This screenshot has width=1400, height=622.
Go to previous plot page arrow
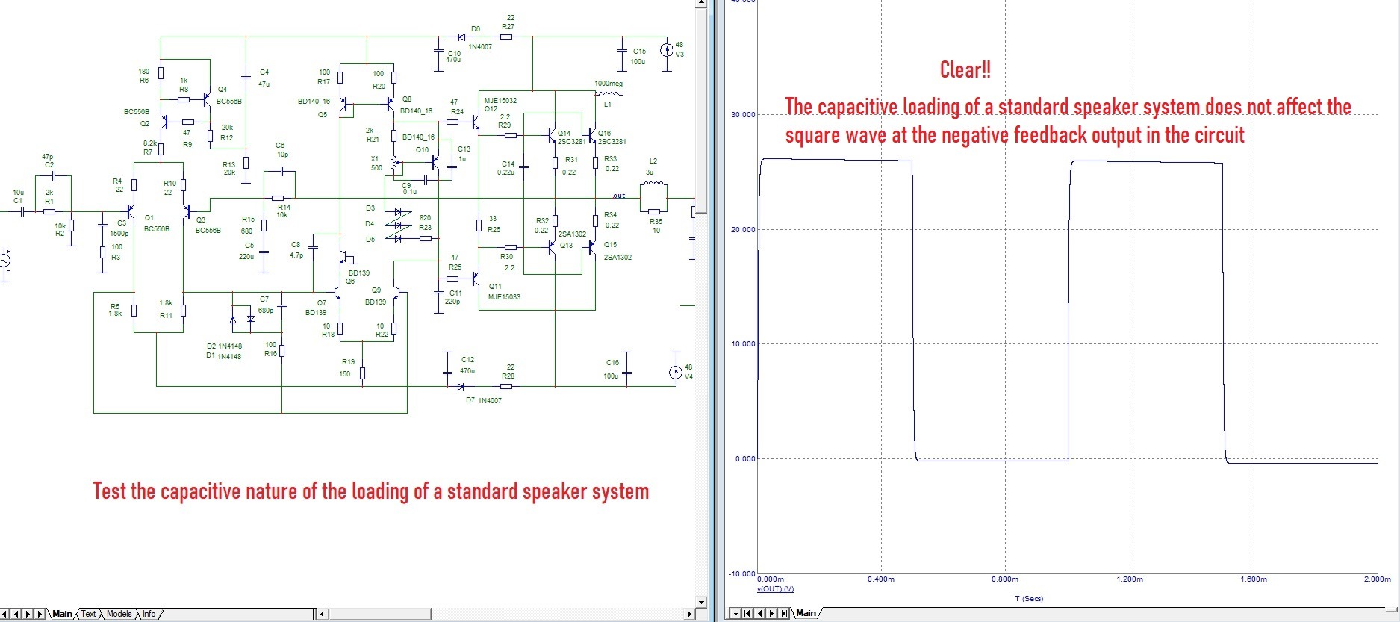click(759, 614)
